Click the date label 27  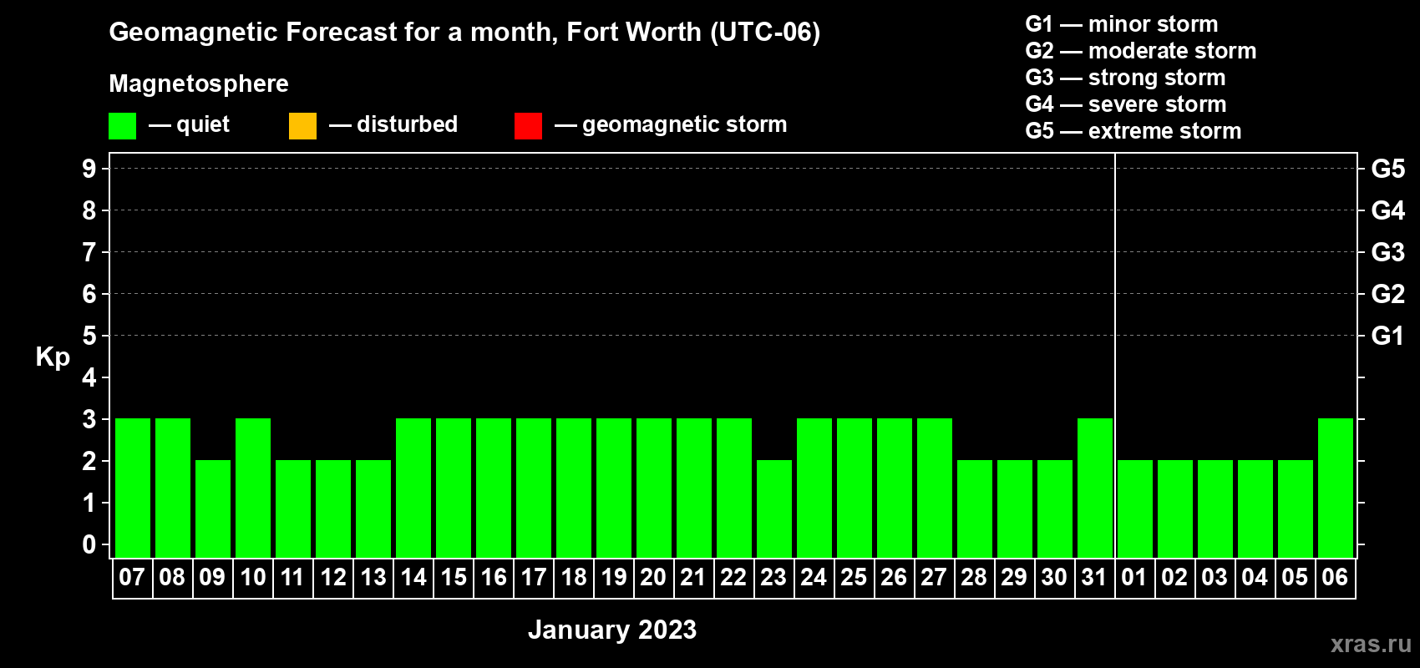[934, 578]
